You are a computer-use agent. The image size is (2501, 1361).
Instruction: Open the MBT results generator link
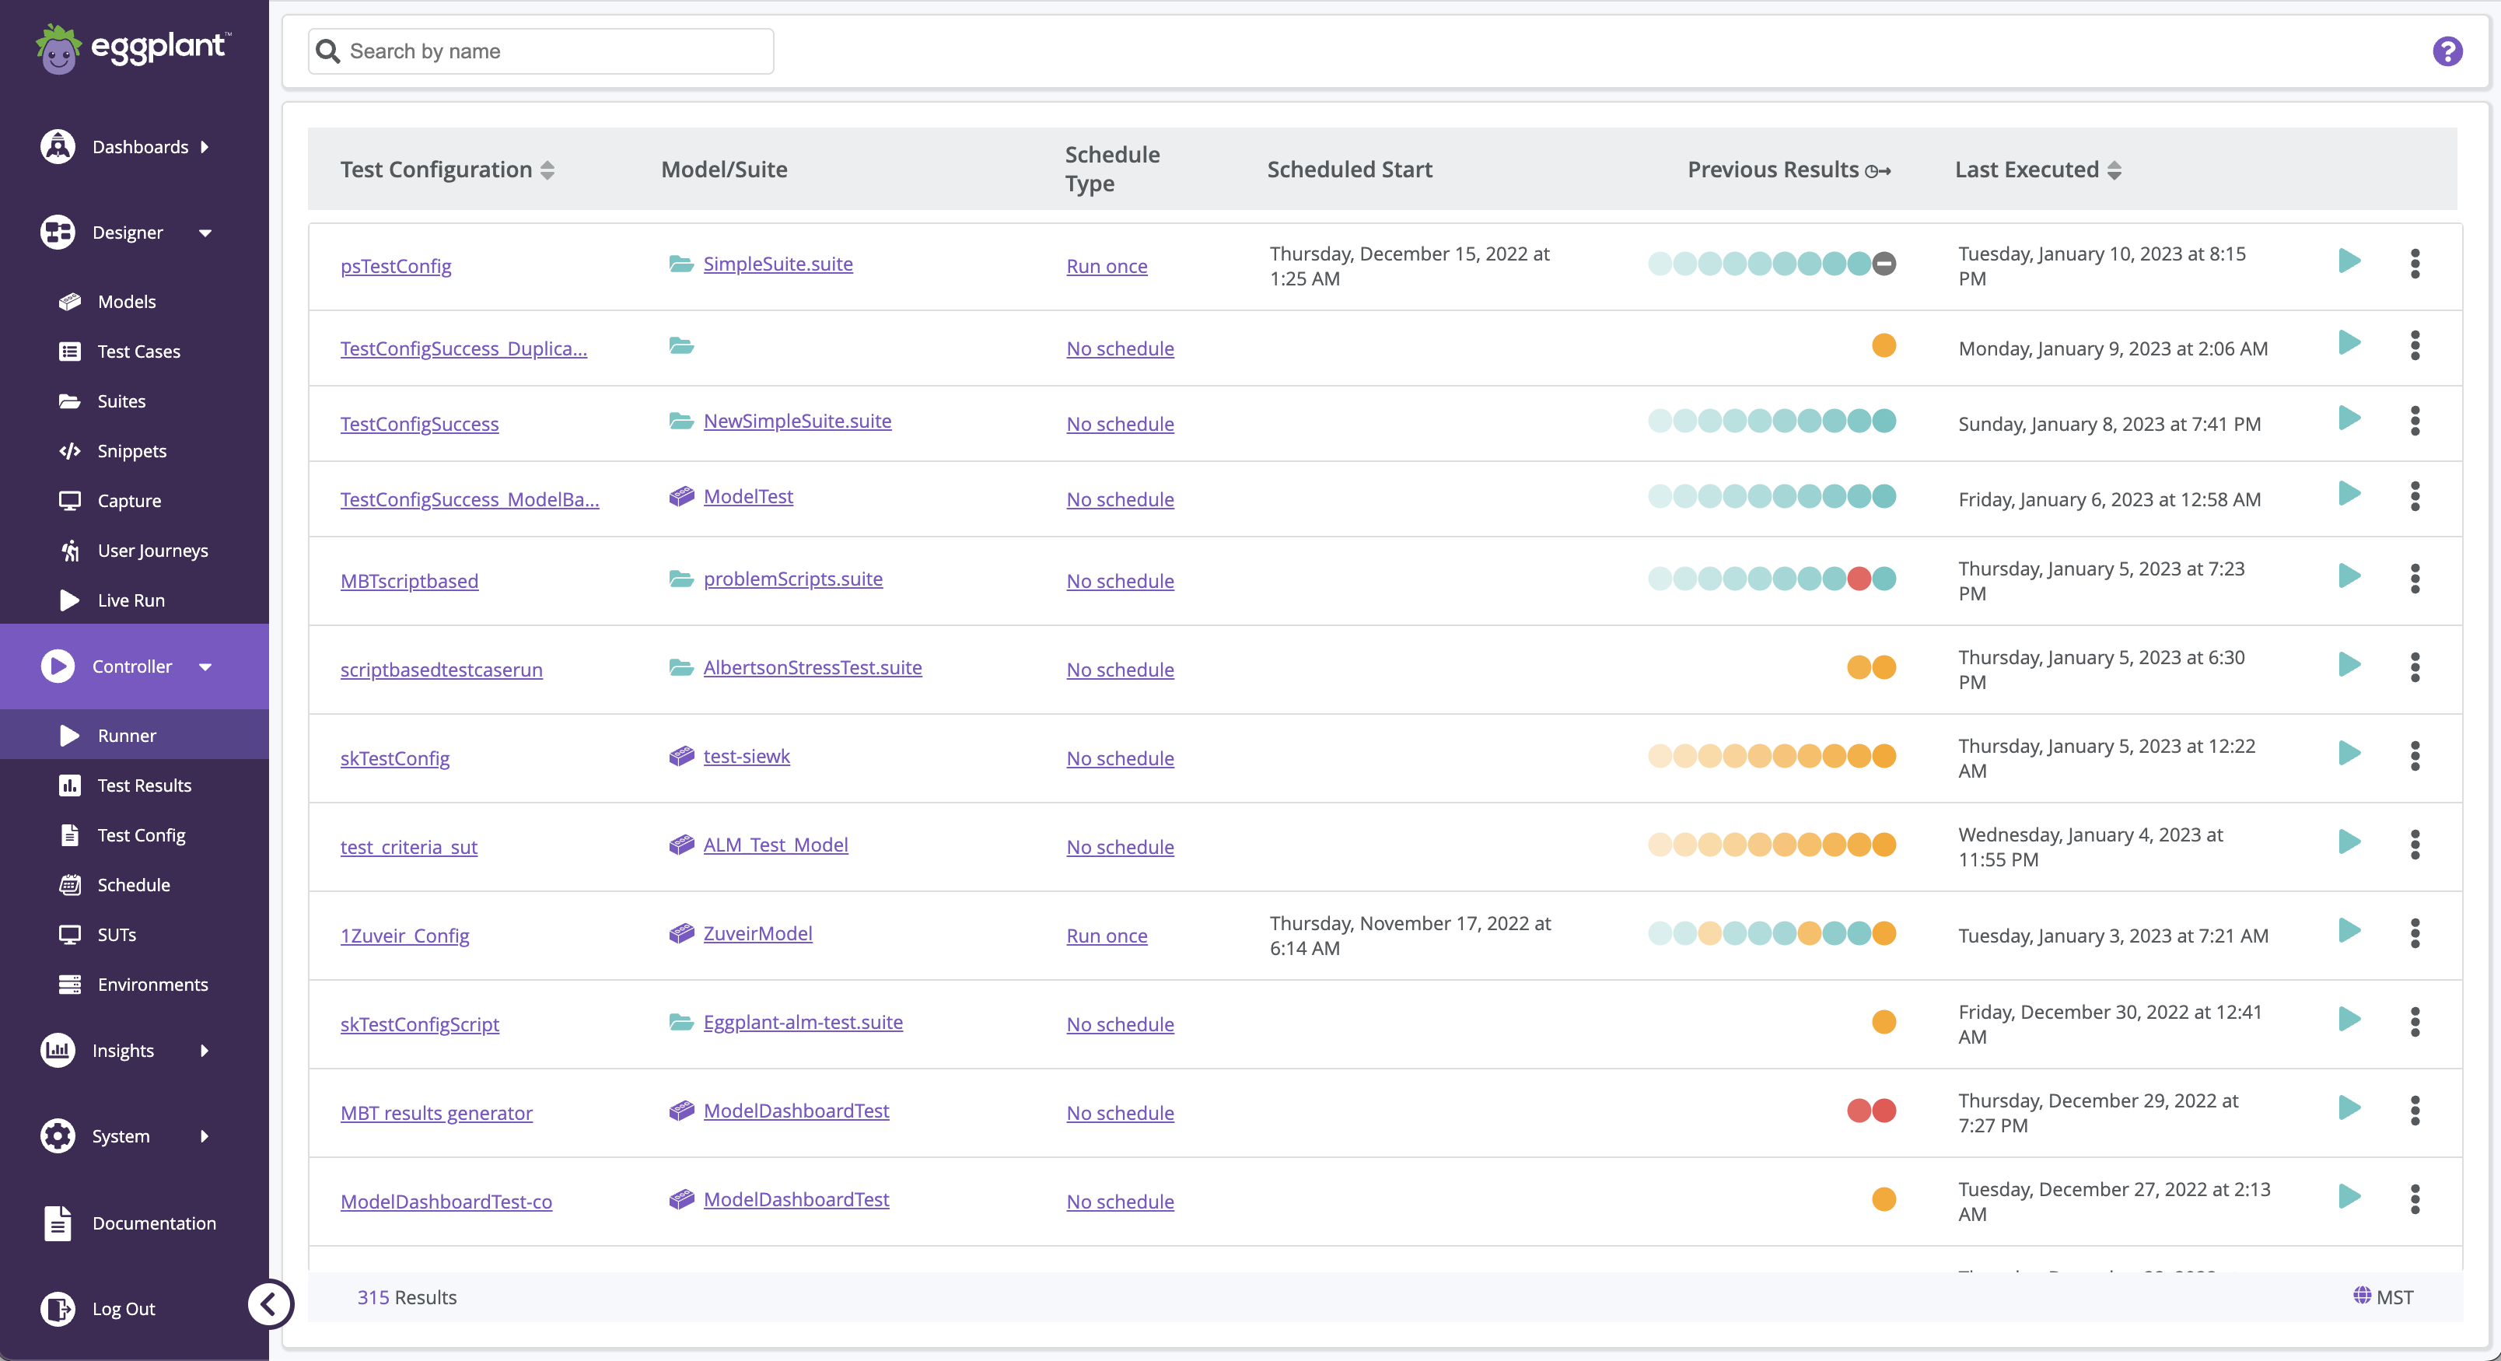436,1112
